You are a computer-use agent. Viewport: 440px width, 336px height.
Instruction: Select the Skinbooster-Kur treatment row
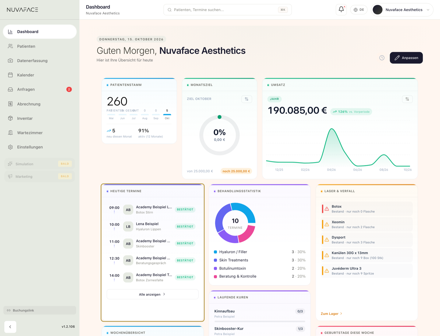pyautogui.click(x=260, y=331)
